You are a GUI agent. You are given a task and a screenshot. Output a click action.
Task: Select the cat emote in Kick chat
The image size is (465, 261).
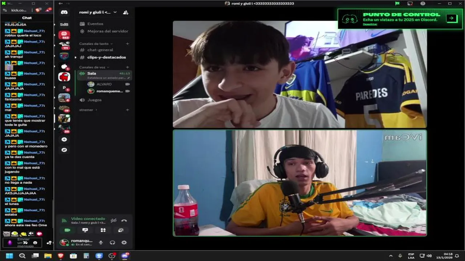tap(6, 234)
